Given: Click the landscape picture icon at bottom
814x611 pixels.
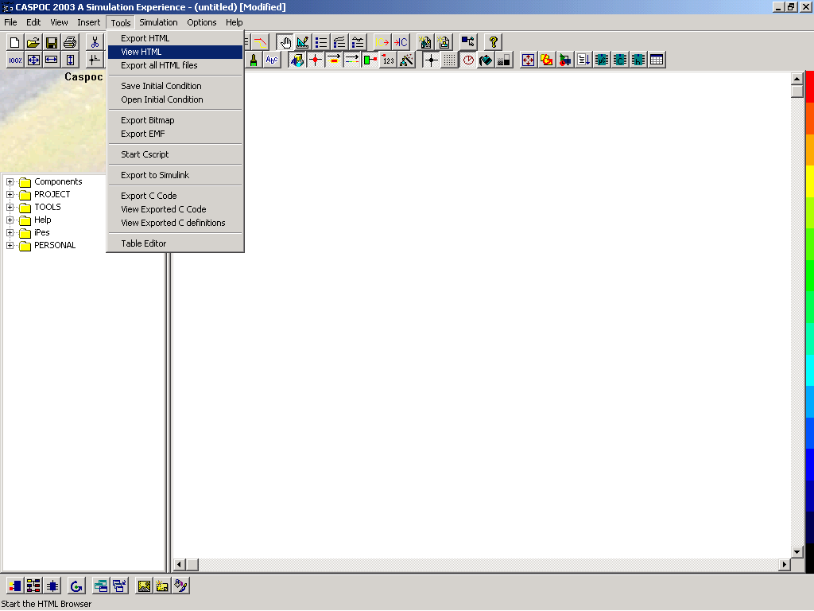Looking at the screenshot, I should [x=144, y=586].
